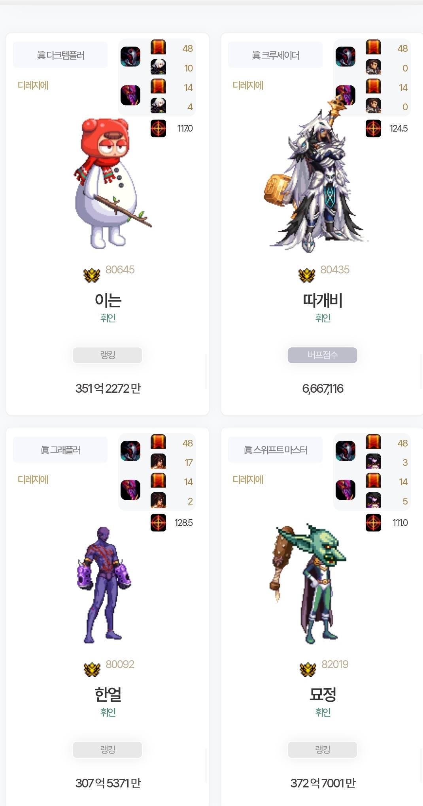Click the red target icon next to 117.0
Image resolution: width=423 pixels, height=806 pixels.
coord(158,128)
